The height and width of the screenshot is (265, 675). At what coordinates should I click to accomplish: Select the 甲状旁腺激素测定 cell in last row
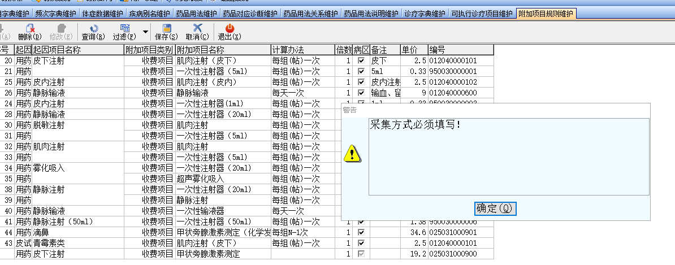(223, 254)
